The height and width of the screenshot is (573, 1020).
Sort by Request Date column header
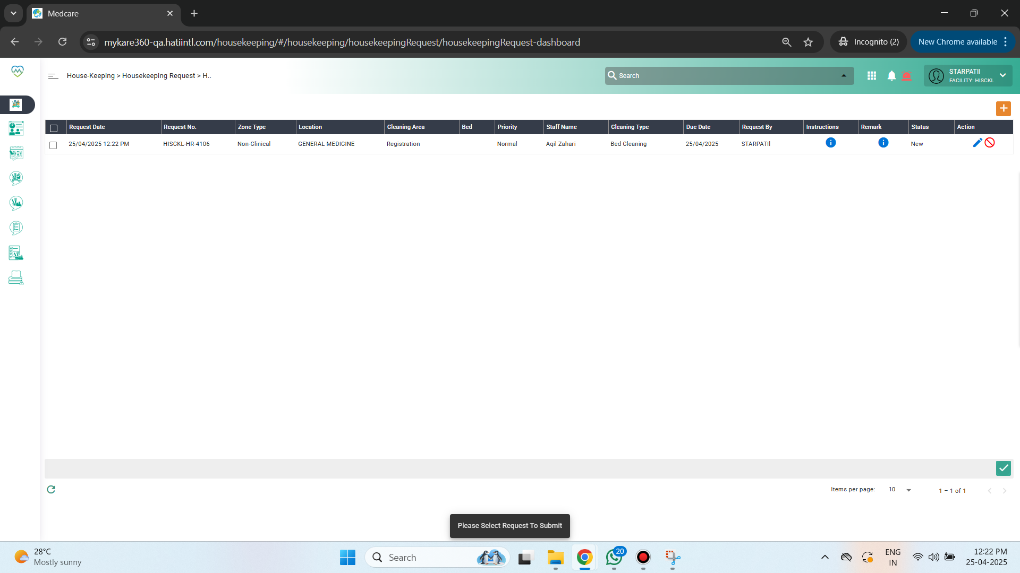pyautogui.click(x=87, y=127)
